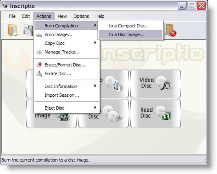217x174 pixels.
Task: Select Eject Disc menu entry
Action: tap(66, 108)
